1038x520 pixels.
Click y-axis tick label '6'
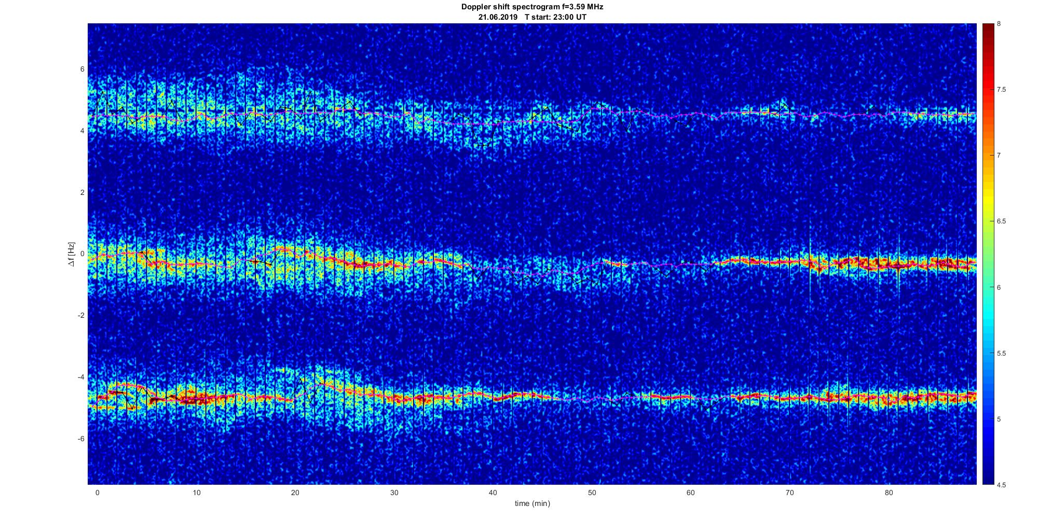[x=83, y=69]
